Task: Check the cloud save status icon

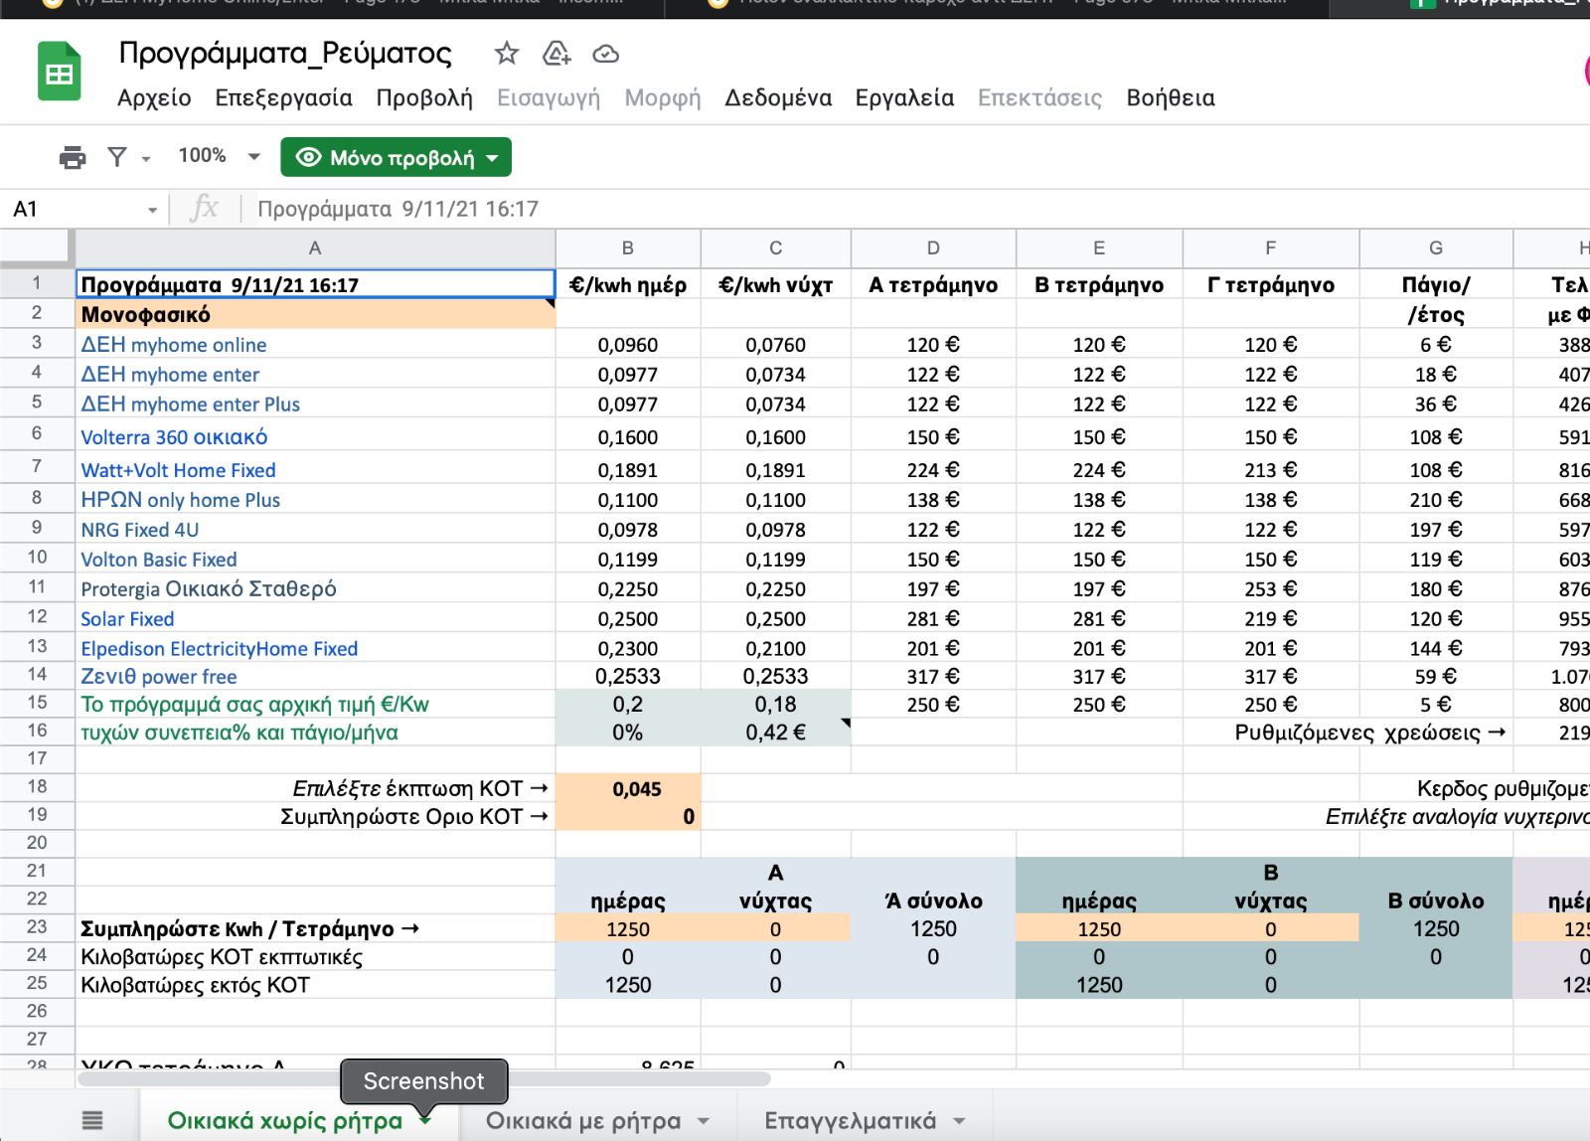Action: [x=605, y=54]
